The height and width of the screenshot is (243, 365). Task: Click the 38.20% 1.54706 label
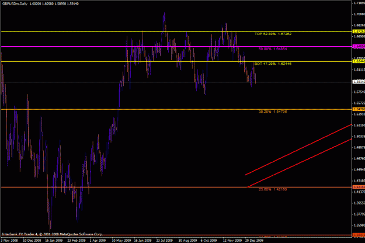273,112
